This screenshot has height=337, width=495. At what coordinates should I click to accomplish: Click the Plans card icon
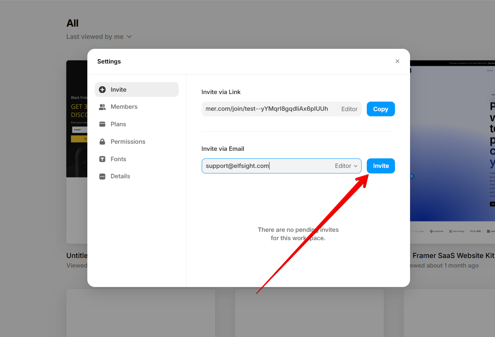click(102, 124)
